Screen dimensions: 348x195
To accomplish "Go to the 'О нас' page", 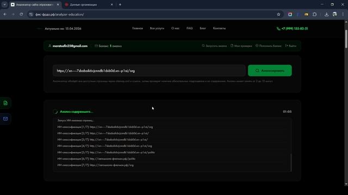I will tap(175, 28).
